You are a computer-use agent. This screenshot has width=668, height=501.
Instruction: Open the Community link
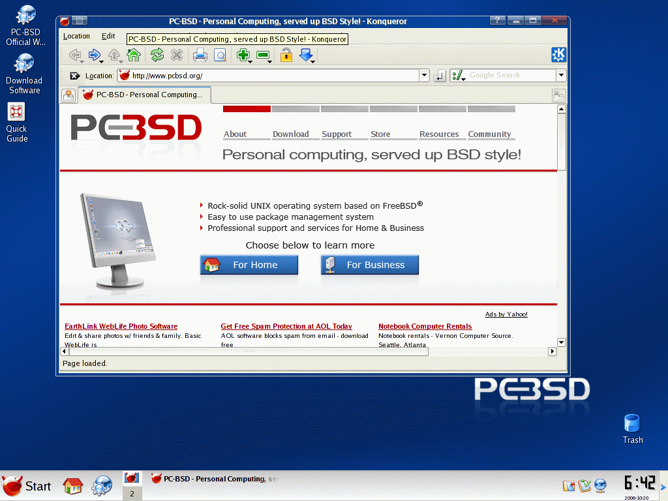489,134
